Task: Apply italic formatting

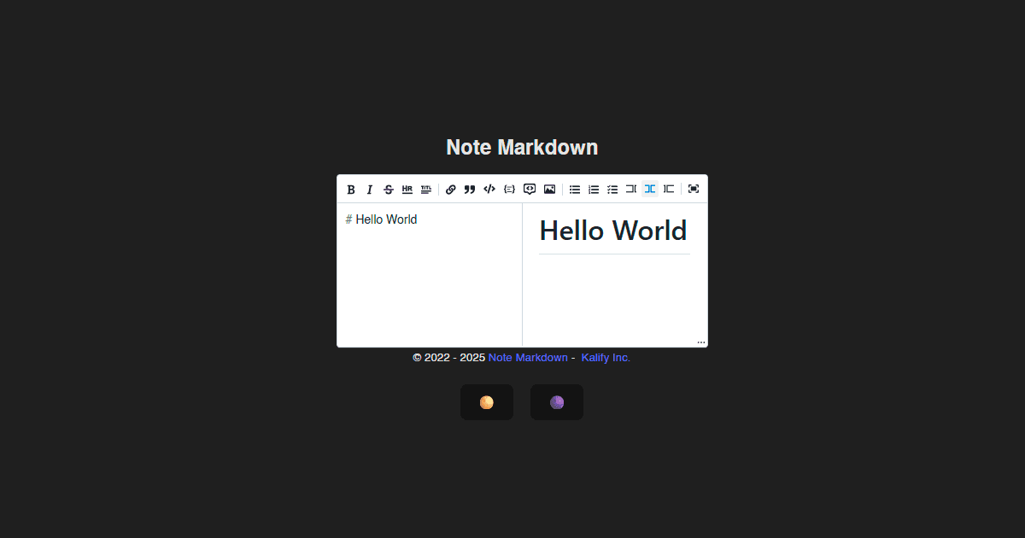Action: 370,190
